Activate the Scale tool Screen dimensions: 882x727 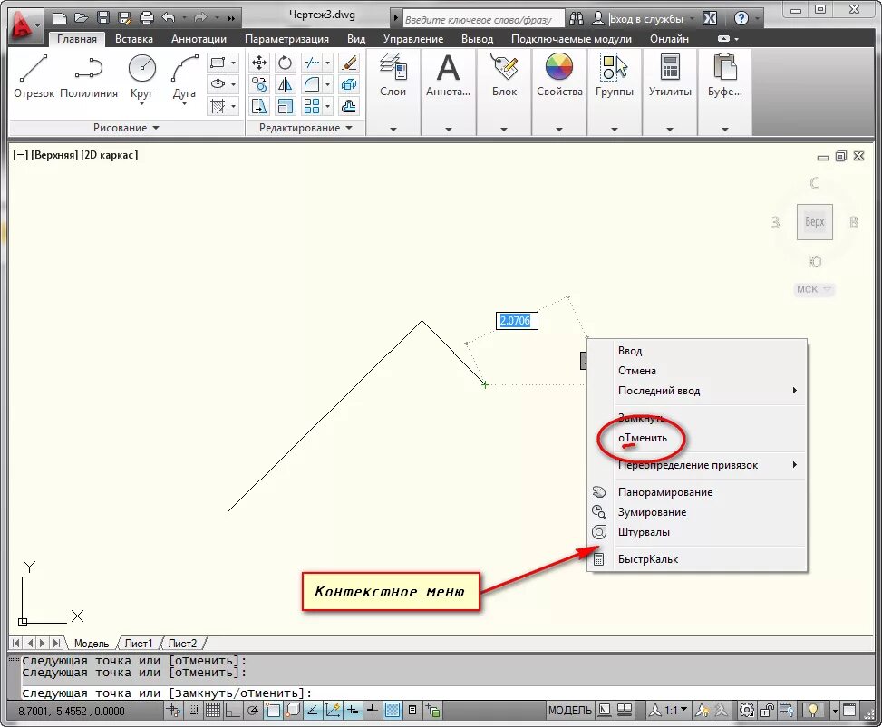pos(286,106)
